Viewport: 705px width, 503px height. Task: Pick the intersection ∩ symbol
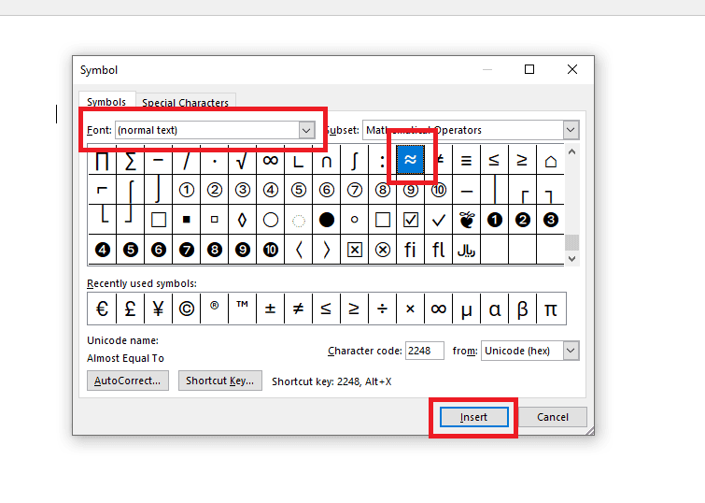[327, 160]
